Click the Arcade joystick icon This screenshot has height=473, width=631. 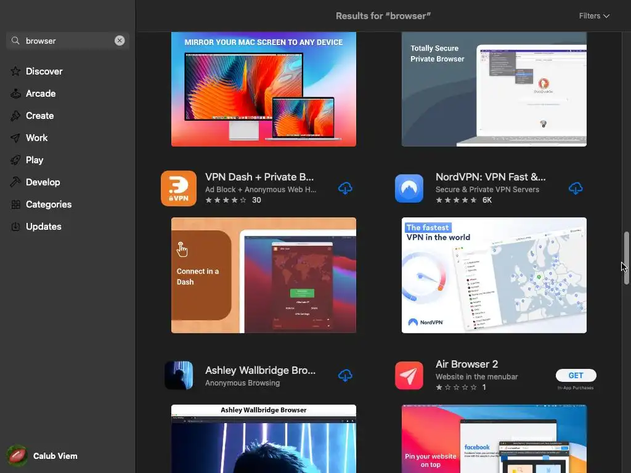(x=15, y=94)
